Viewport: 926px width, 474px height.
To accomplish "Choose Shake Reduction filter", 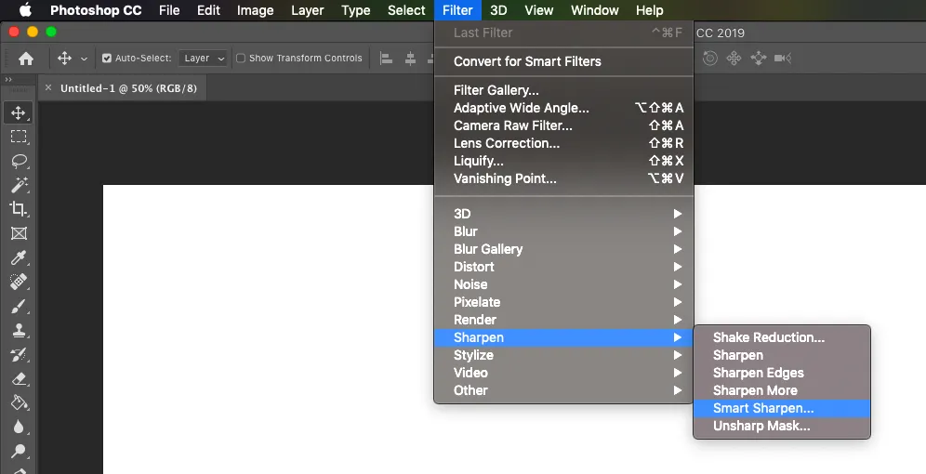I will click(782, 337).
